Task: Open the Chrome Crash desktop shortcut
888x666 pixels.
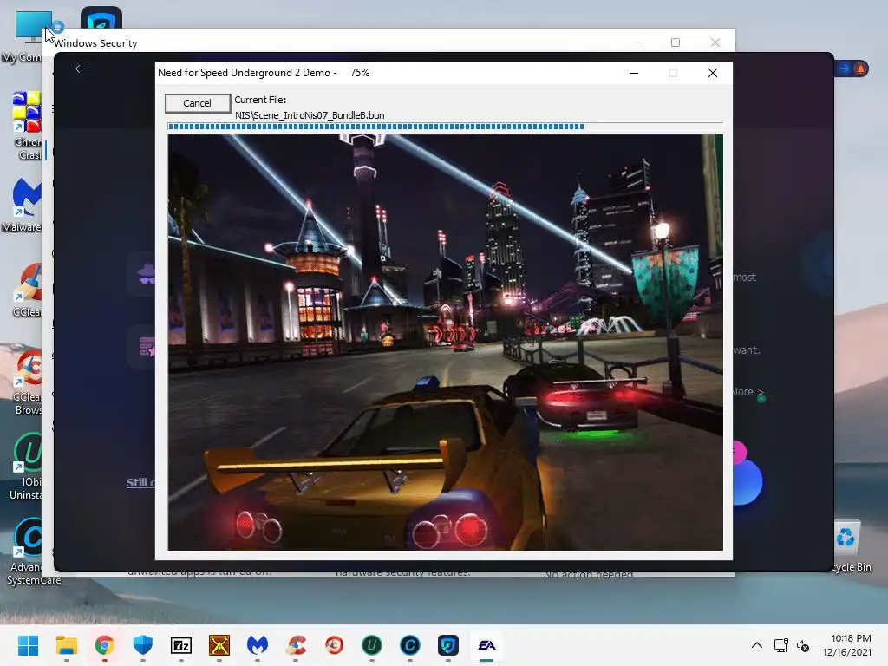Action: pos(28,126)
